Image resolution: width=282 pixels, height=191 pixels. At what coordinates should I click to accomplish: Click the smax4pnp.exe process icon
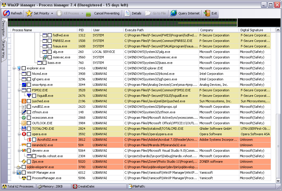(x=24, y=85)
